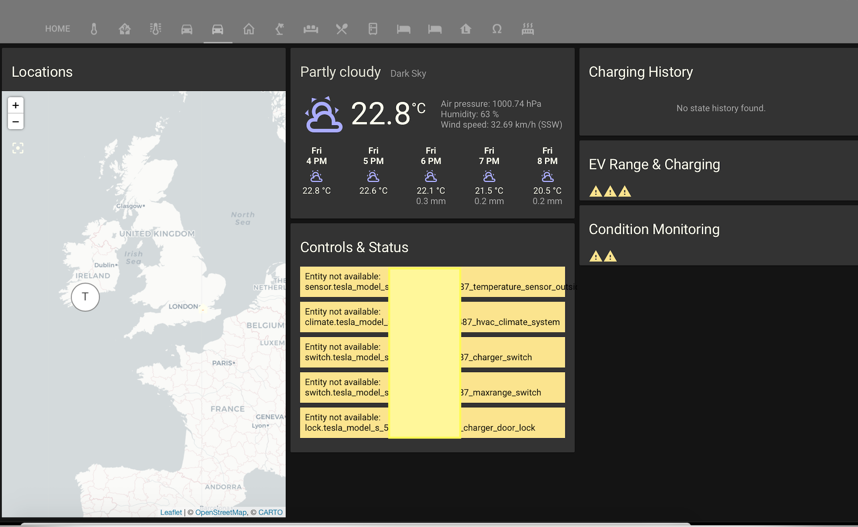The image size is (858, 527).
Task: Zoom in on the map with plus control
Action: 15,105
